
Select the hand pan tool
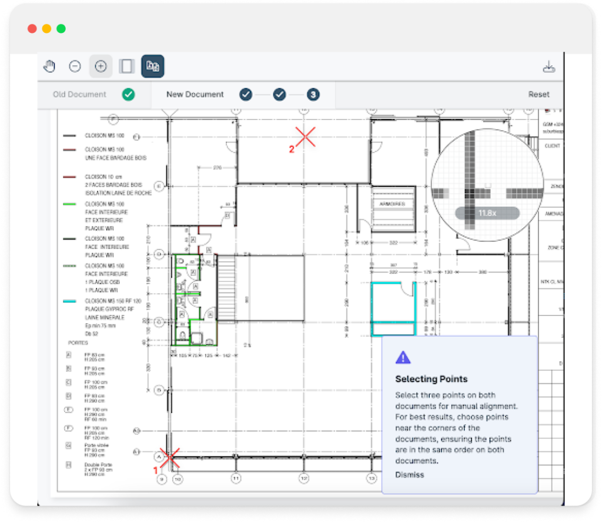click(49, 67)
